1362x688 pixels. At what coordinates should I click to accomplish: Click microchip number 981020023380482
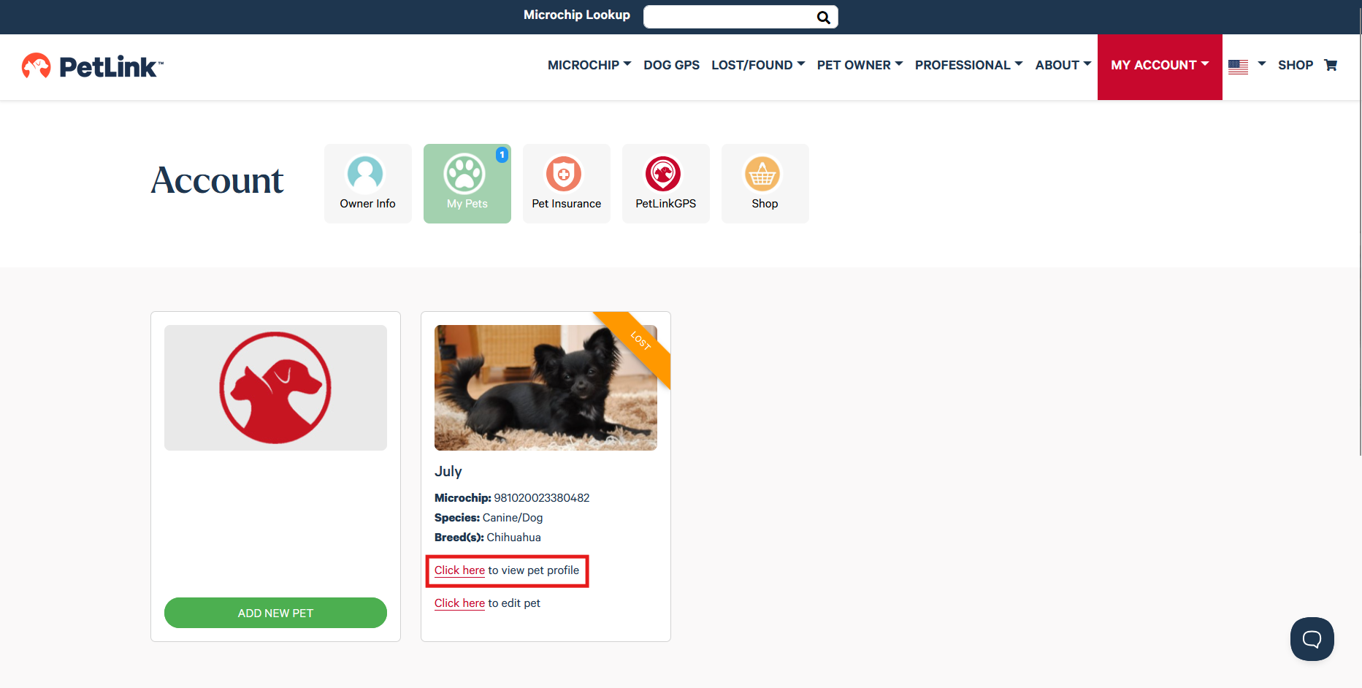[x=542, y=498]
